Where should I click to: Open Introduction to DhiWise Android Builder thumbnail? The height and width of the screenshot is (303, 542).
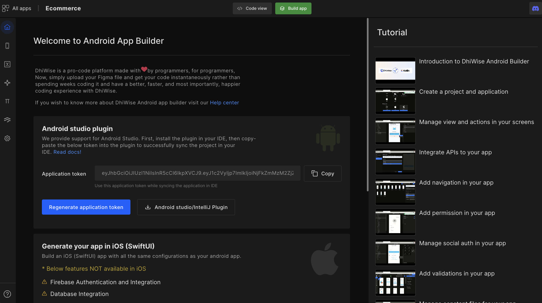395,70
